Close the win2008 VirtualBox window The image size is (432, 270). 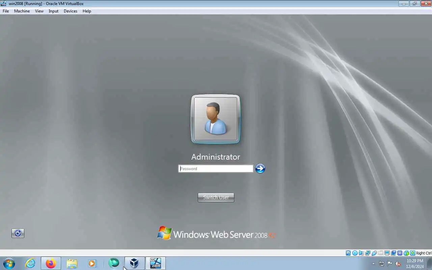426,3
